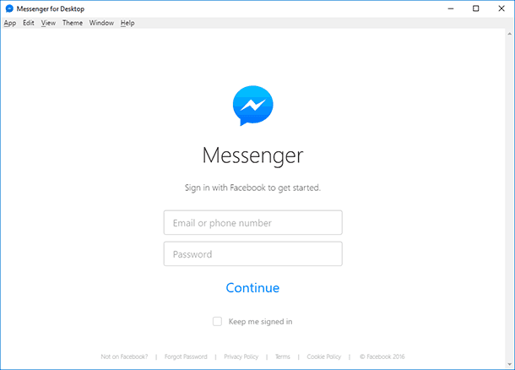Expand the View menu
The width and height of the screenshot is (515, 370).
coord(48,23)
